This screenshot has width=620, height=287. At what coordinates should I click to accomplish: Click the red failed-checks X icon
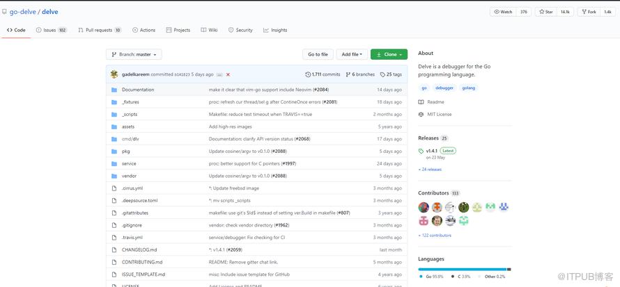[x=228, y=74]
